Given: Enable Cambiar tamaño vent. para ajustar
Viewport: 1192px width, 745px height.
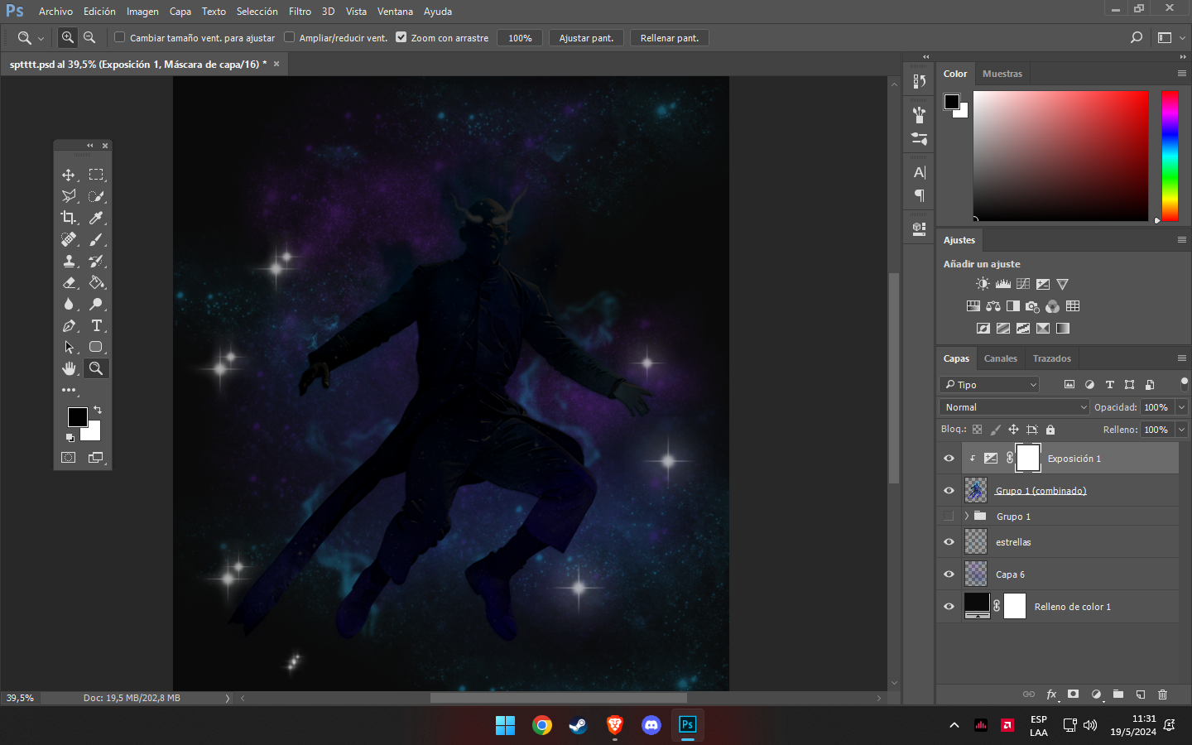Looking at the screenshot, I should (120, 37).
